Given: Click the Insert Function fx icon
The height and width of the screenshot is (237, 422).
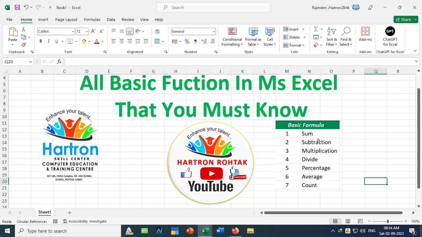Looking at the screenshot, I should coord(59,62).
